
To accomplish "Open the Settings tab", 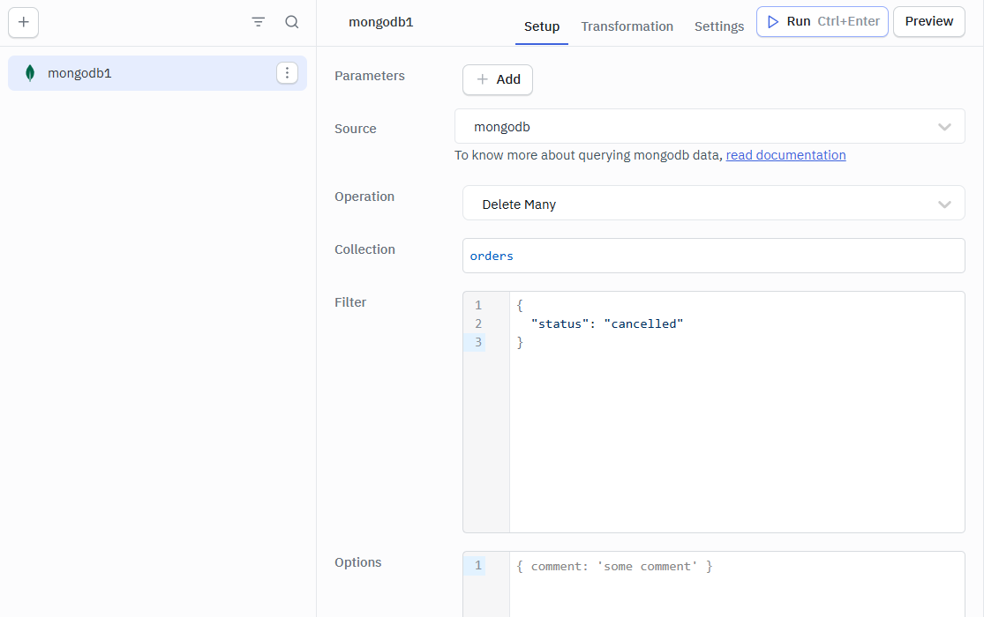I will [718, 26].
